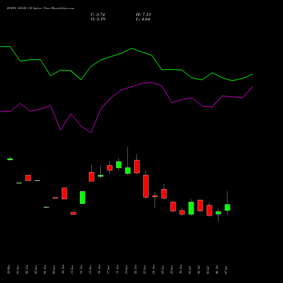This screenshot has width=283, height=283.
Task: Click the open value O: 5.19
Action: (x=98, y=19)
